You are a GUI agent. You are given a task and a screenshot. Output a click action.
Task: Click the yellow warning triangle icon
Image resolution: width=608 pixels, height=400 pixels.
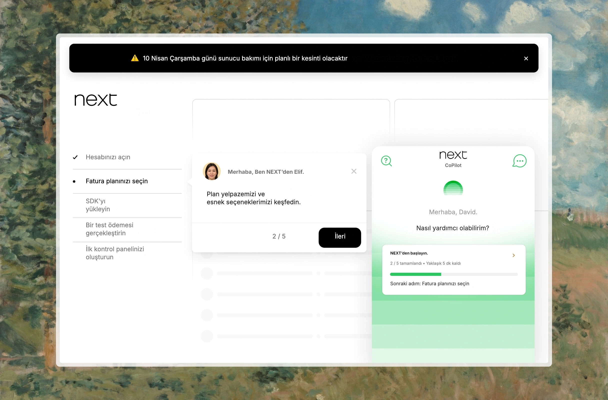pos(135,58)
